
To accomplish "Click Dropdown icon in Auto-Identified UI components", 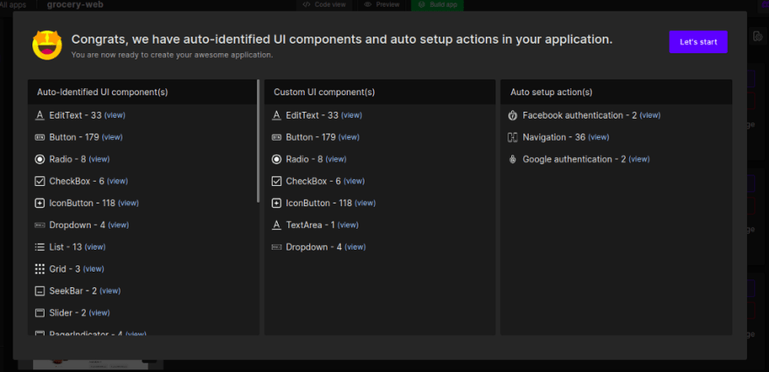I will click(39, 225).
